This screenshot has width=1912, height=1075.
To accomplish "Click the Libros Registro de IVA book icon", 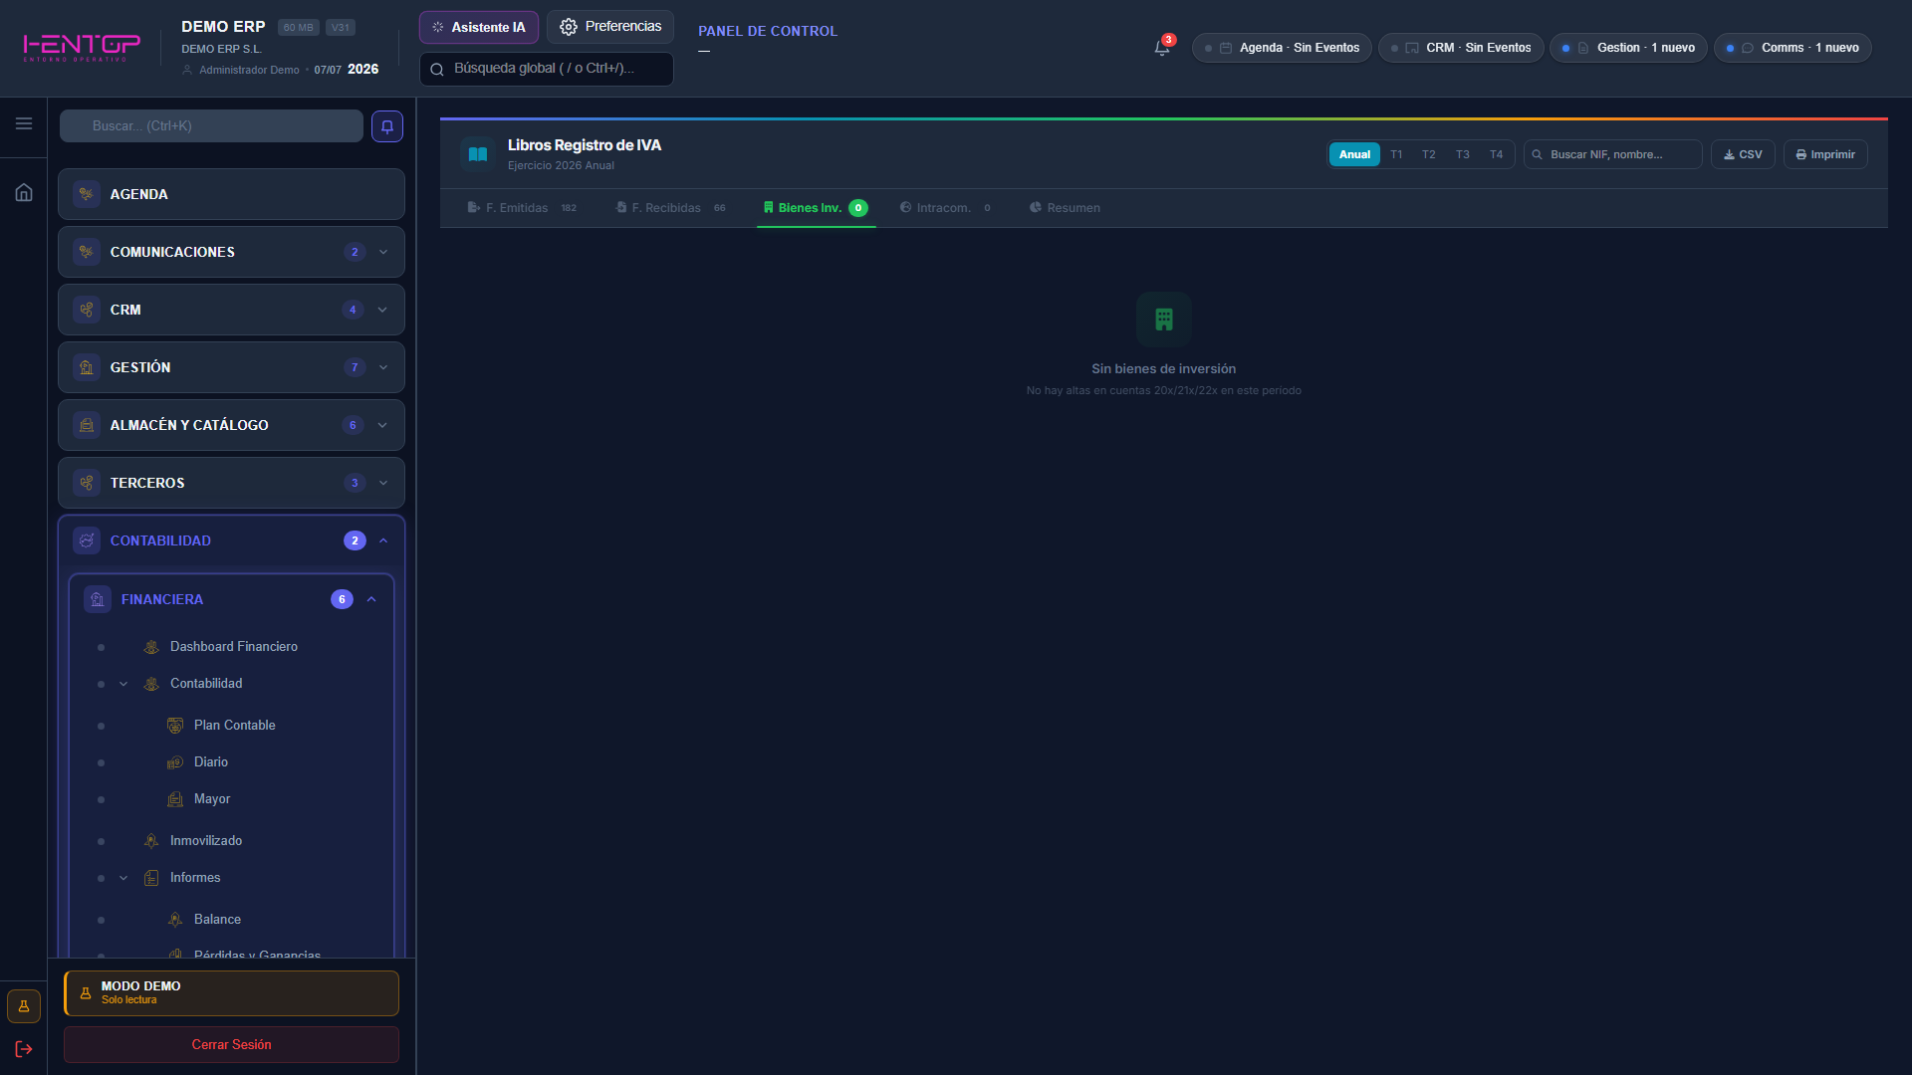I will pyautogui.click(x=478, y=154).
